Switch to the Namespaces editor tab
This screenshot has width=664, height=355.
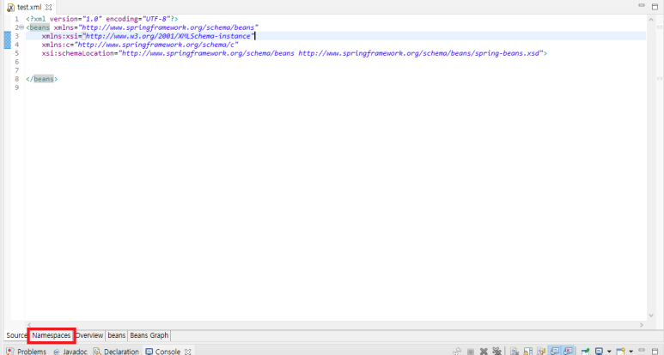[x=52, y=335]
